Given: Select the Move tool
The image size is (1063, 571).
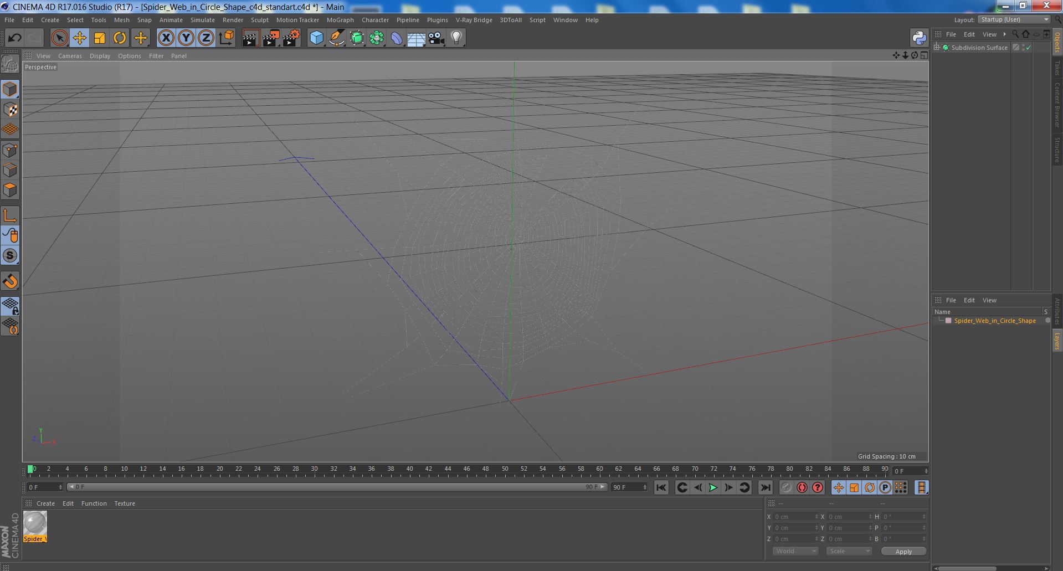Looking at the screenshot, I should point(79,38).
